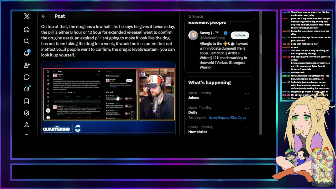Open the Humphries sports trend
The image size is (336, 189).
click(198, 132)
